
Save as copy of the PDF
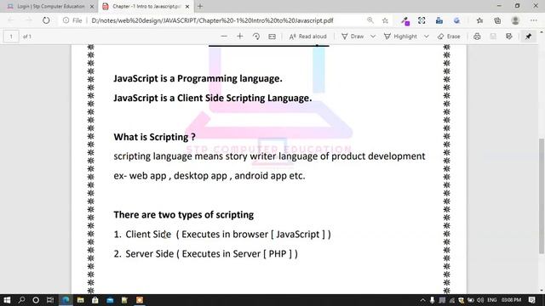509,36
